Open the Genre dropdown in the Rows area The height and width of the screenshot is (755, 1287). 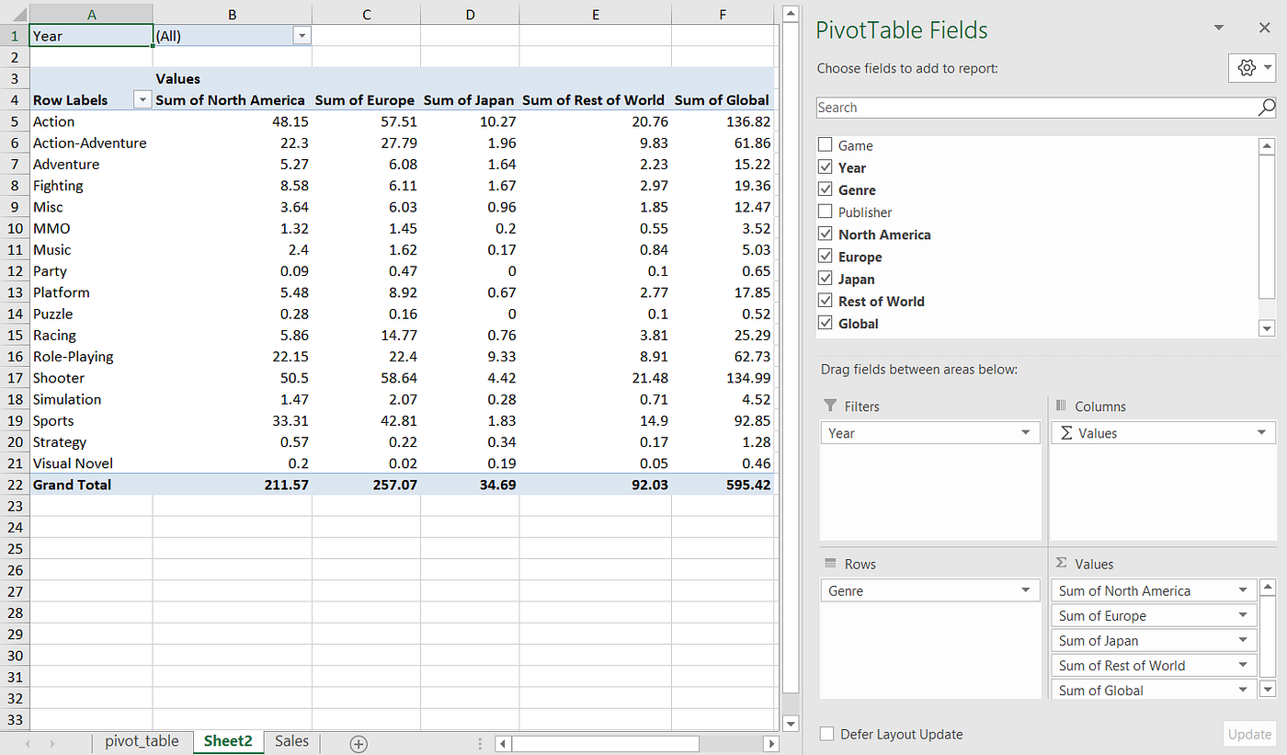point(1027,589)
